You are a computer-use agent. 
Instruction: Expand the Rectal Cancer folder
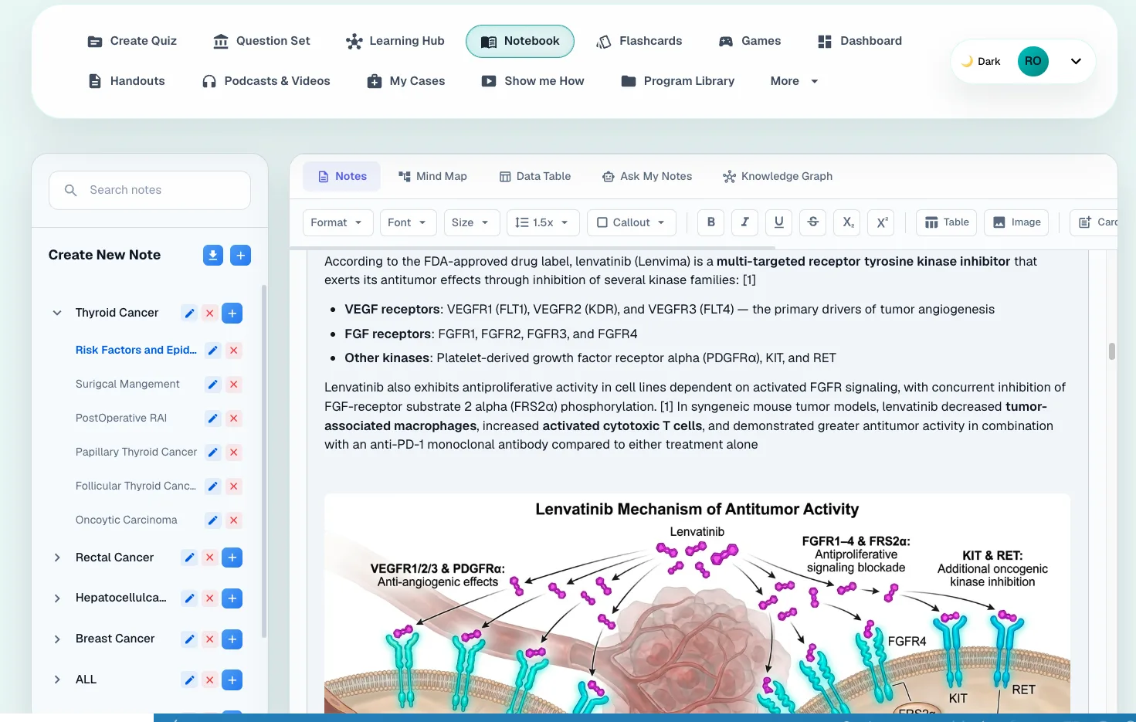tap(57, 558)
